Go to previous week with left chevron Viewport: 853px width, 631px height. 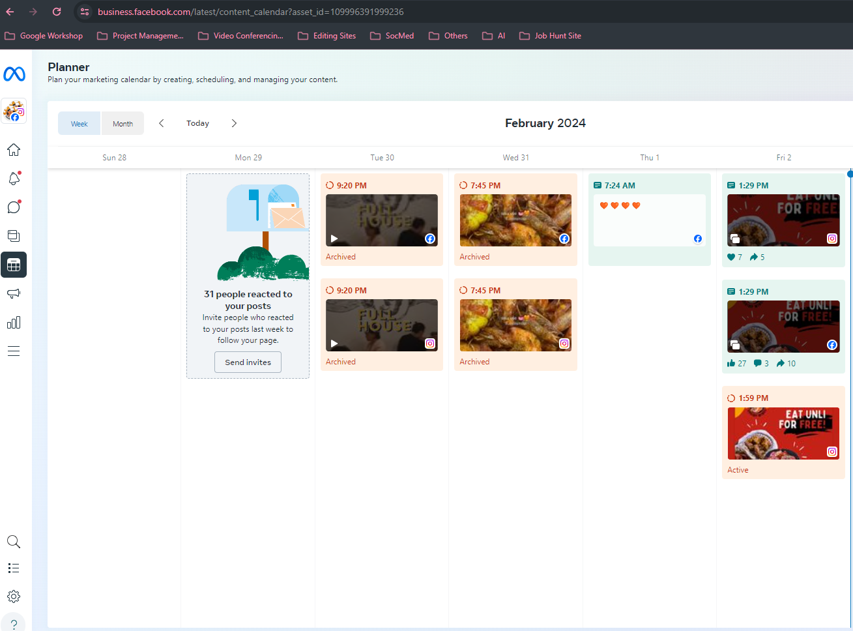coord(162,123)
